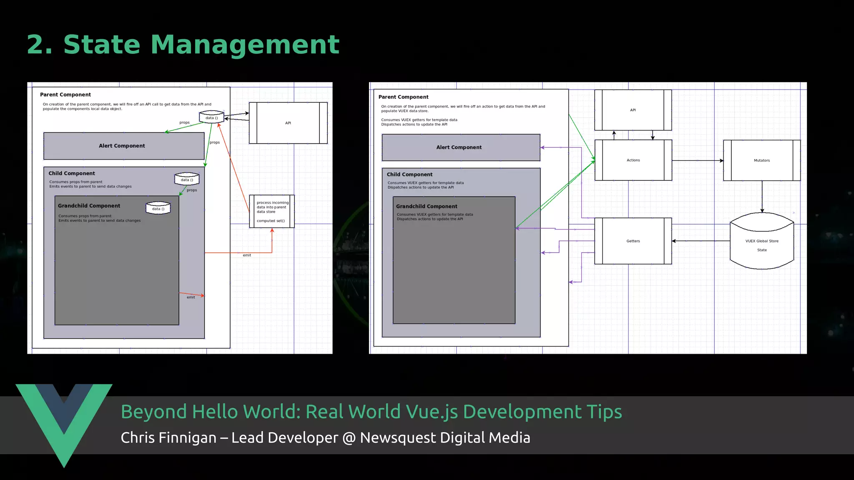Image resolution: width=854 pixels, height=480 pixels.
Task: Click Grandchild Component heading in right diagram
Action: (427, 207)
